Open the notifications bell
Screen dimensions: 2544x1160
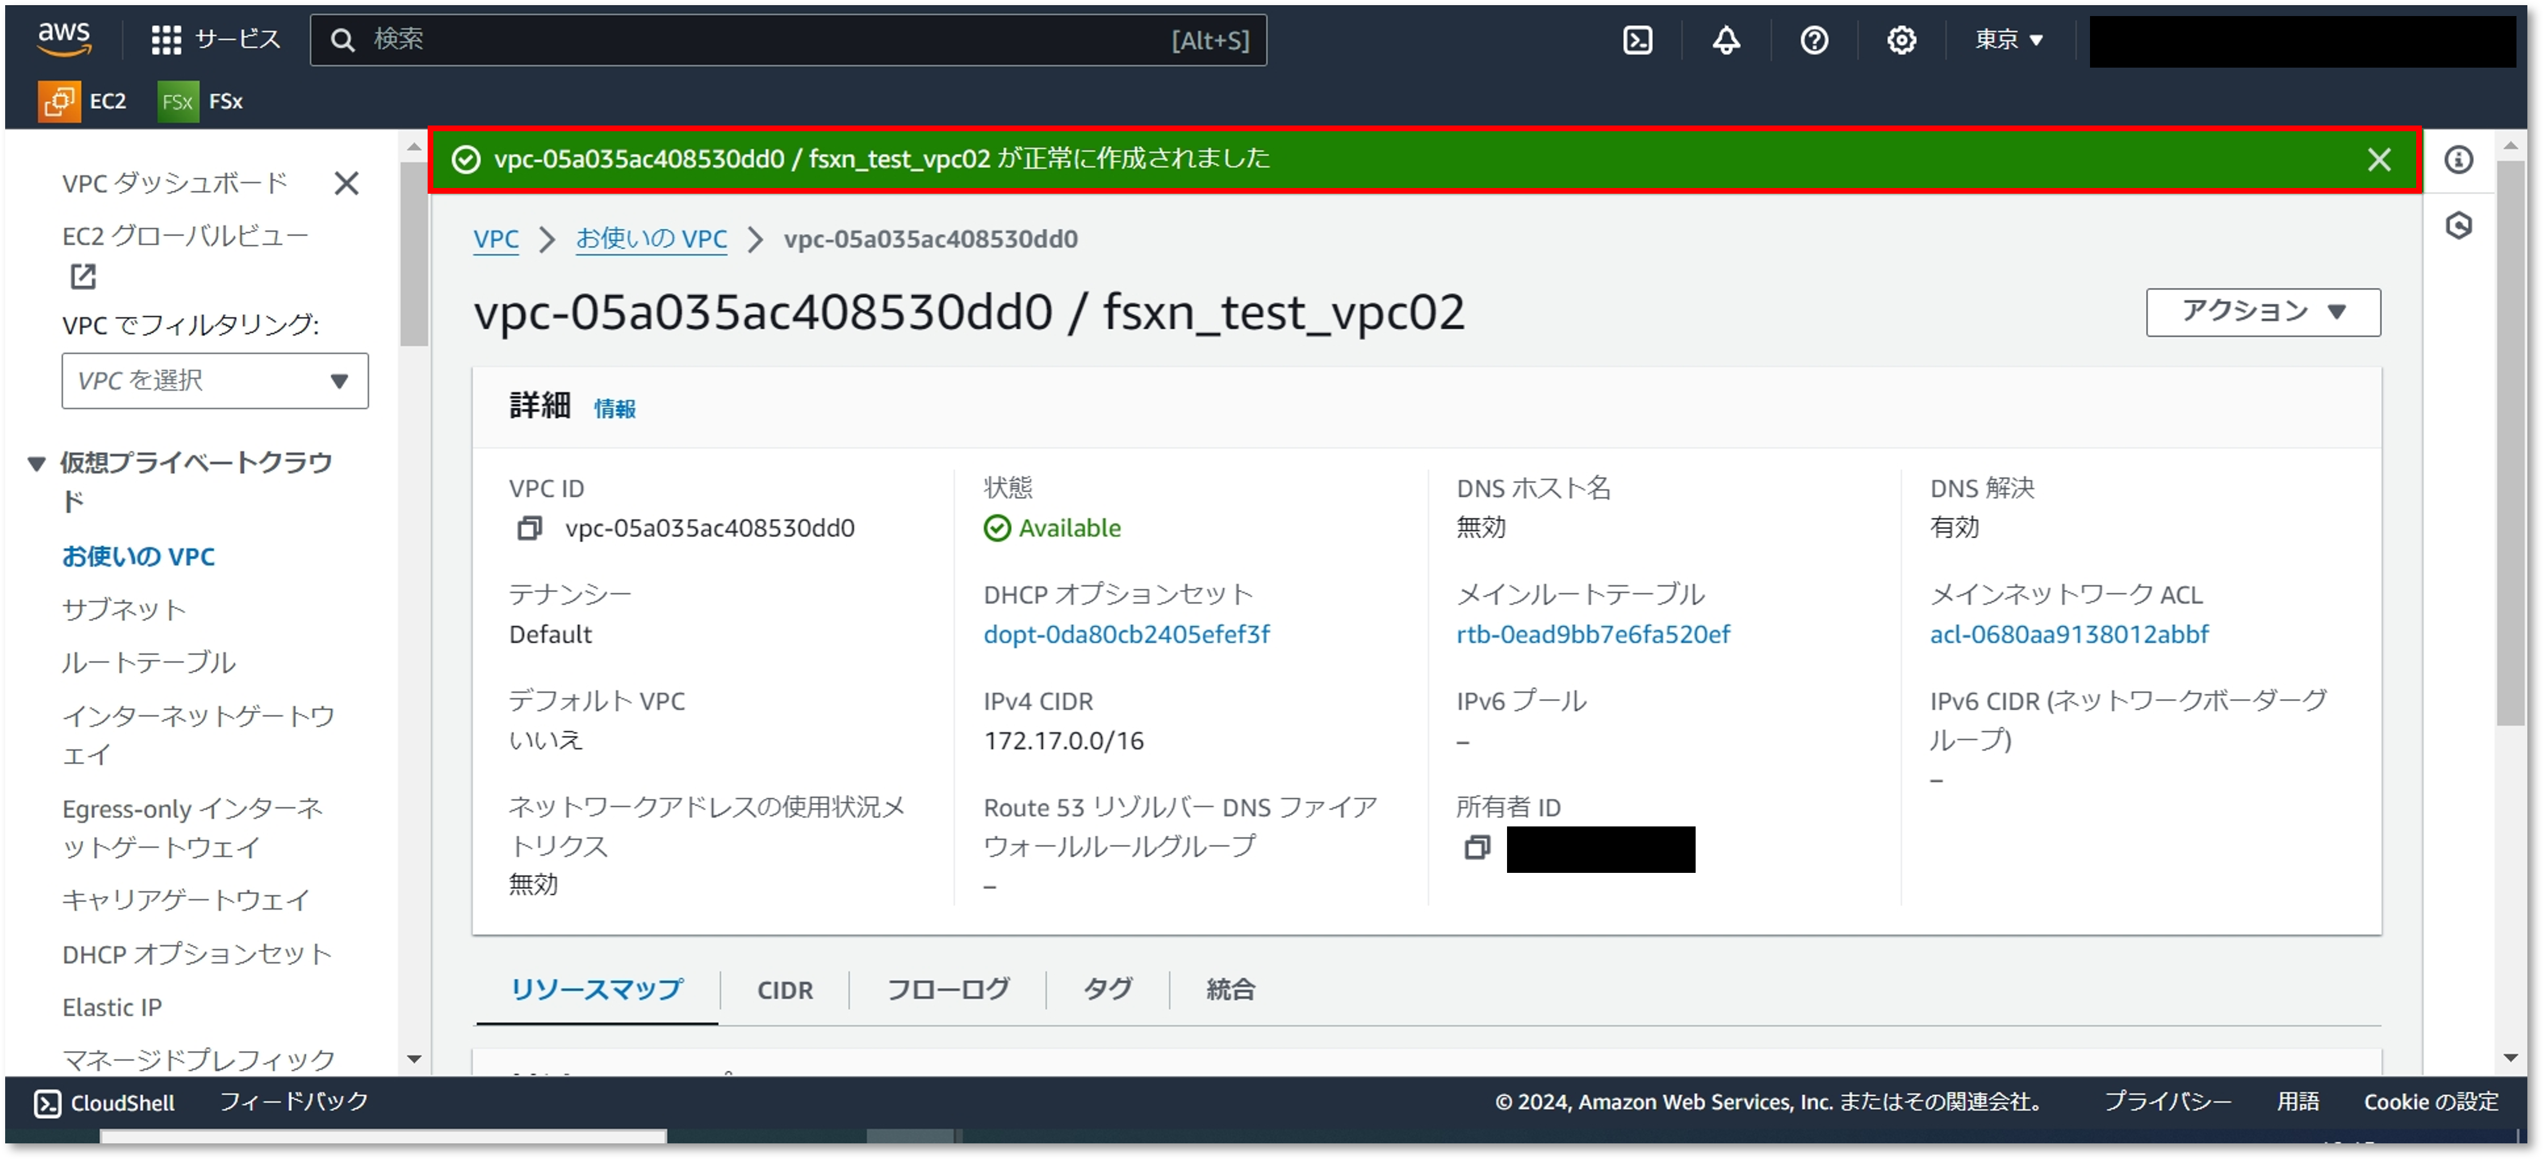point(1725,40)
